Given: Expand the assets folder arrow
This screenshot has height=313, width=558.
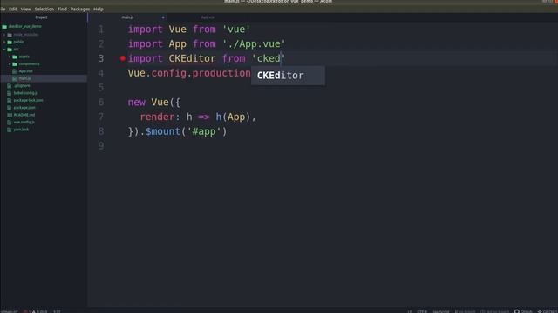Looking at the screenshot, I should coord(10,57).
